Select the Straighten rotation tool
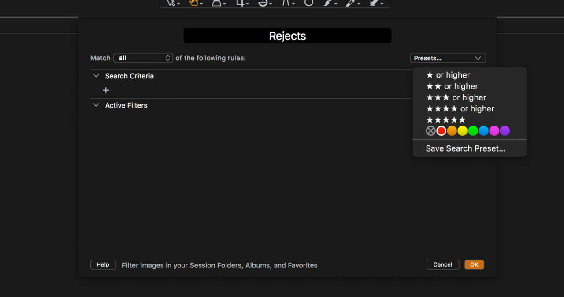Image resolution: width=564 pixels, height=297 pixels. (263, 3)
